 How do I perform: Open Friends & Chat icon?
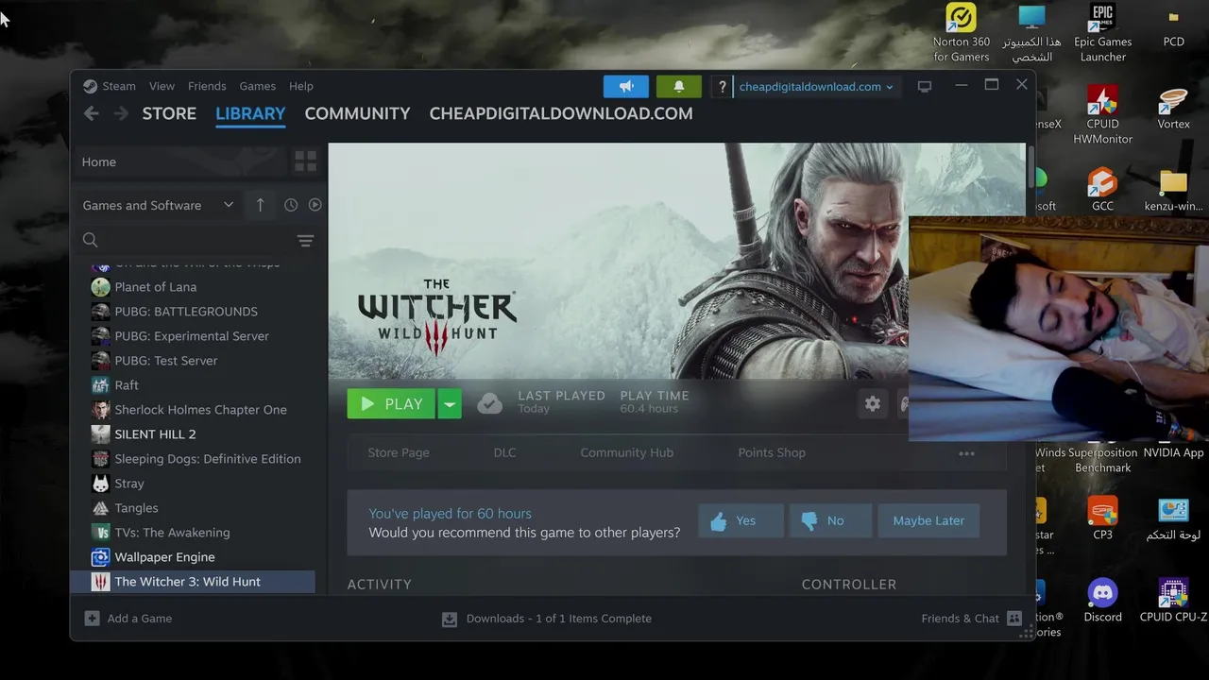(1014, 619)
